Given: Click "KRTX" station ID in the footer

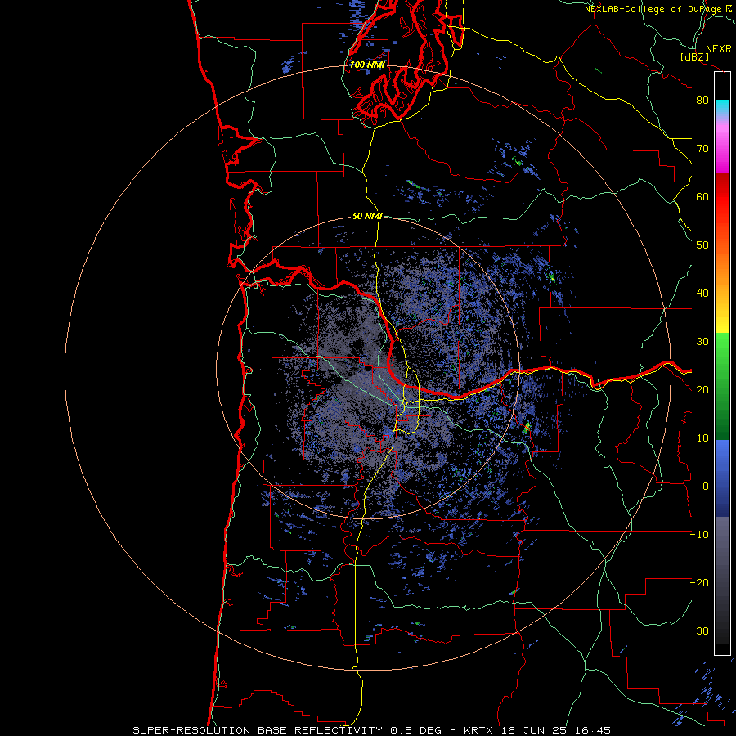Looking at the screenshot, I should pos(479,730).
